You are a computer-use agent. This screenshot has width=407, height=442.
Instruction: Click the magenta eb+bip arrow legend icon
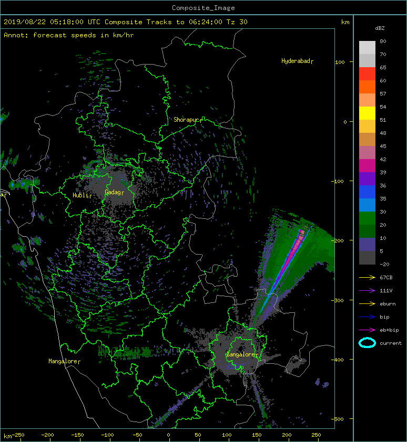[367, 330]
